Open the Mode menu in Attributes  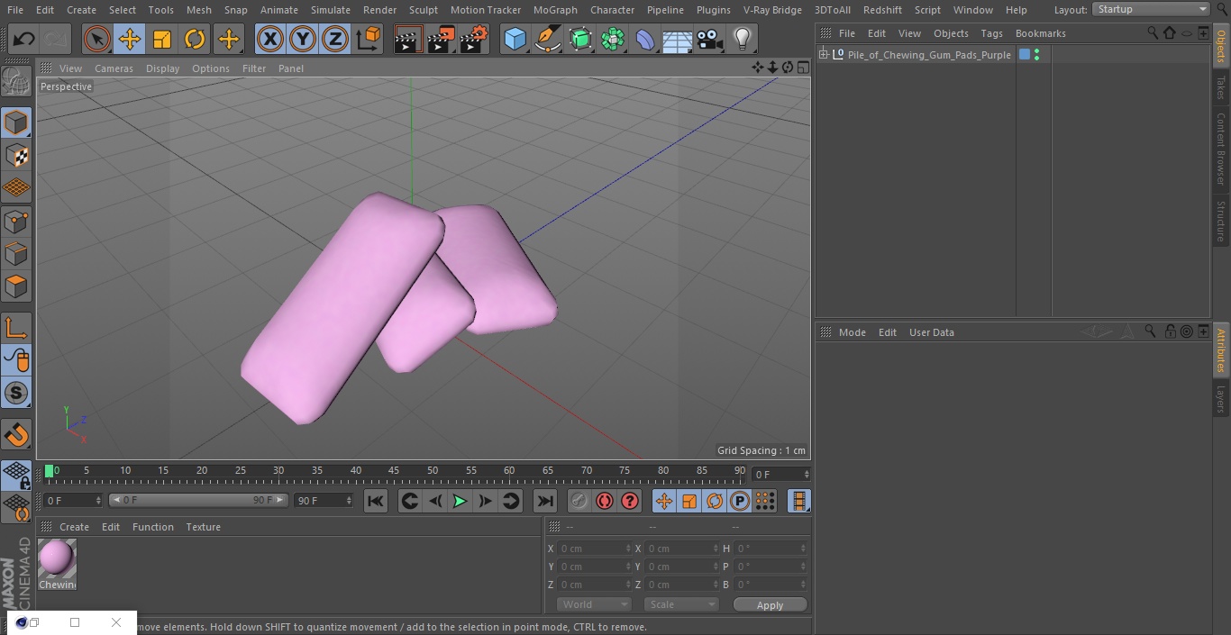click(x=852, y=332)
